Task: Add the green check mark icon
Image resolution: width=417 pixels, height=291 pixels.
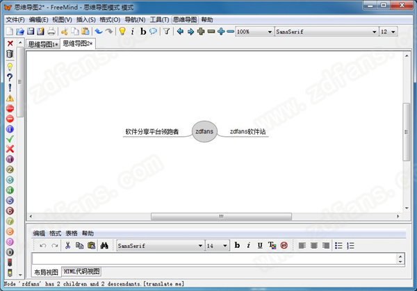Action: pos(10,139)
